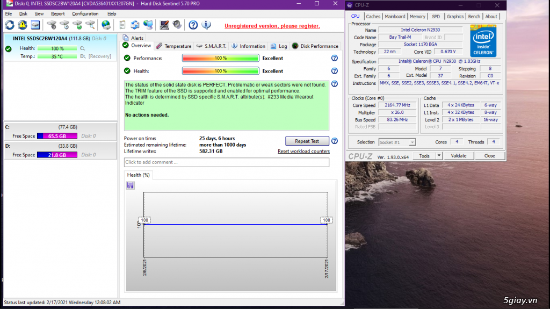
Task: Click the disk icon with clock overlay
Action: (x=64, y=25)
